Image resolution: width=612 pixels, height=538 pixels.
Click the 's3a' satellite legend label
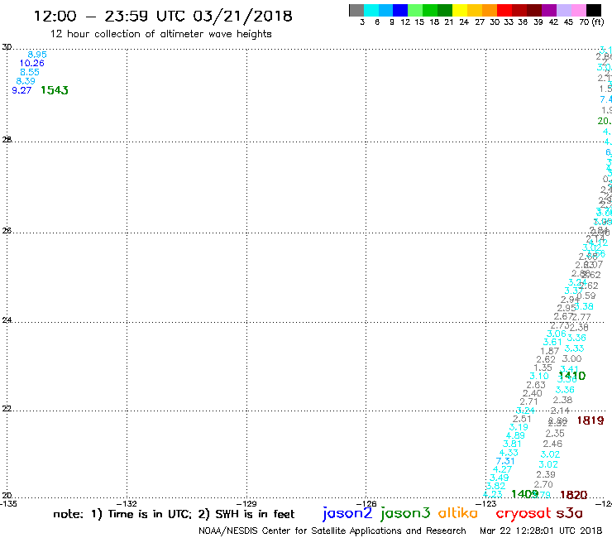[x=570, y=513]
